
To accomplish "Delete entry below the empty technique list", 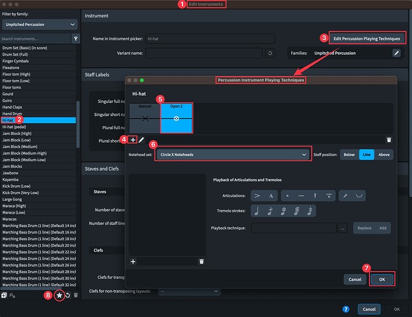I will 202,261.
